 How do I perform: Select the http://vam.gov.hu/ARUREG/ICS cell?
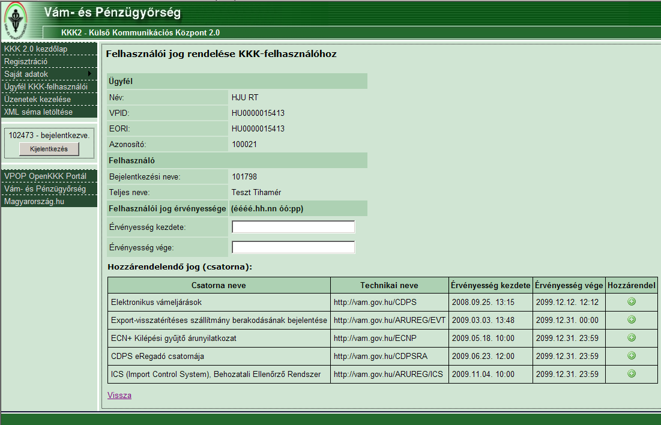coord(388,375)
